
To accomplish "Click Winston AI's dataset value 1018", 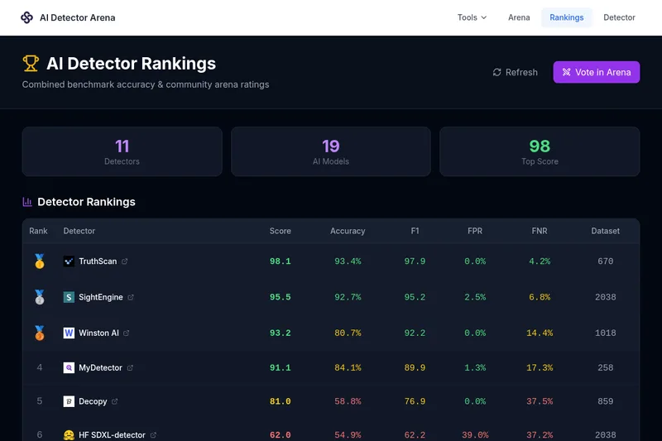I will (x=606, y=333).
